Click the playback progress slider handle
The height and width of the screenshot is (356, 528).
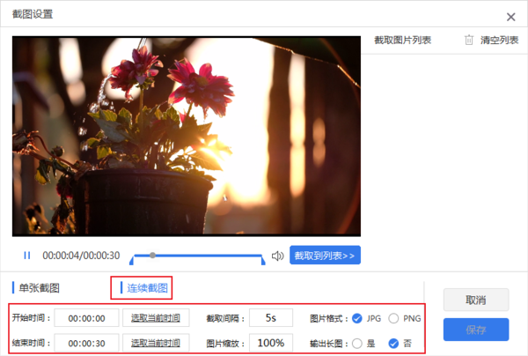(153, 255)
